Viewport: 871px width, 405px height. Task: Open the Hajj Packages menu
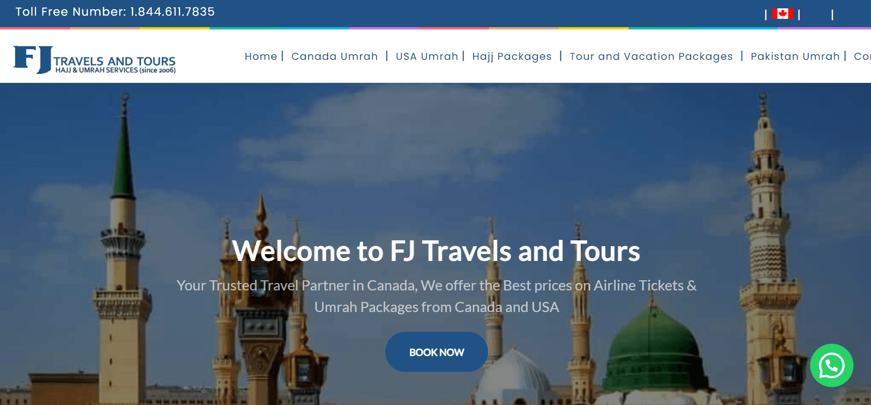[512, 57]
